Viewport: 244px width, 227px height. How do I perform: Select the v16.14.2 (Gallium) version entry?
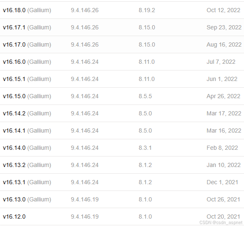click(27, 113)
